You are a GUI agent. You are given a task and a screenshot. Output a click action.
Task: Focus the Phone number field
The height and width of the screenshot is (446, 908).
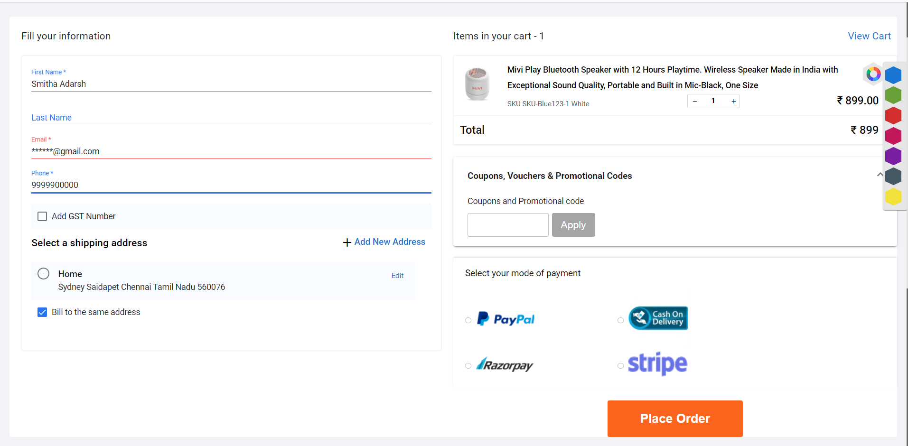pos(231,185)
